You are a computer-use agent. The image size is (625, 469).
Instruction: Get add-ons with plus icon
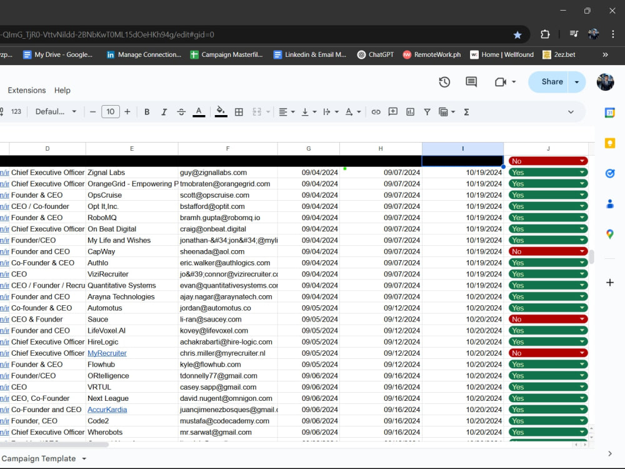[x=610, y=283]
